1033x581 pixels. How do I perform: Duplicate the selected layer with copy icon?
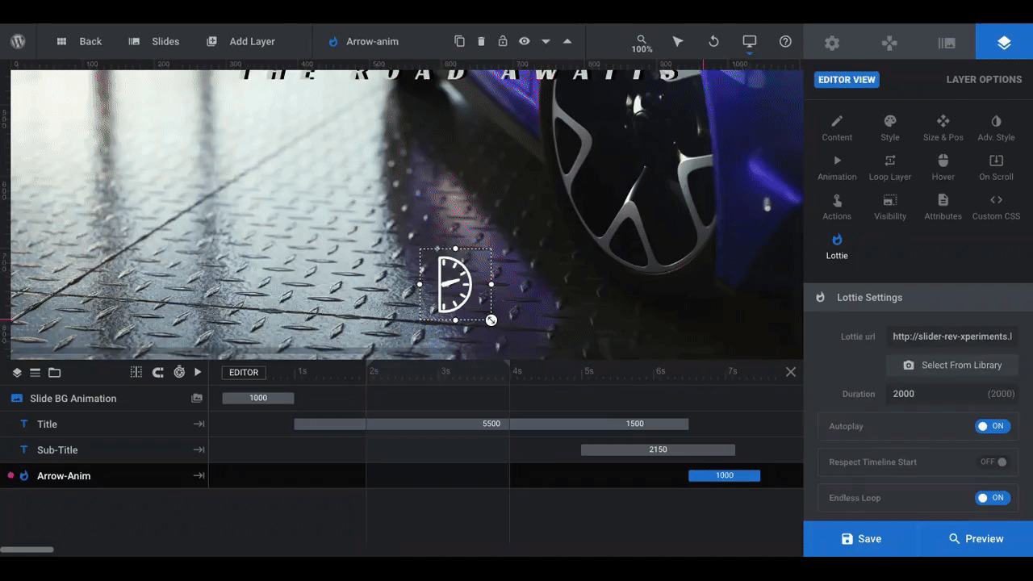(x=459, y=41)
